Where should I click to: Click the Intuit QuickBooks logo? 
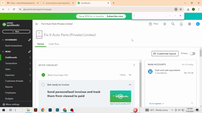tap(11, 24)
